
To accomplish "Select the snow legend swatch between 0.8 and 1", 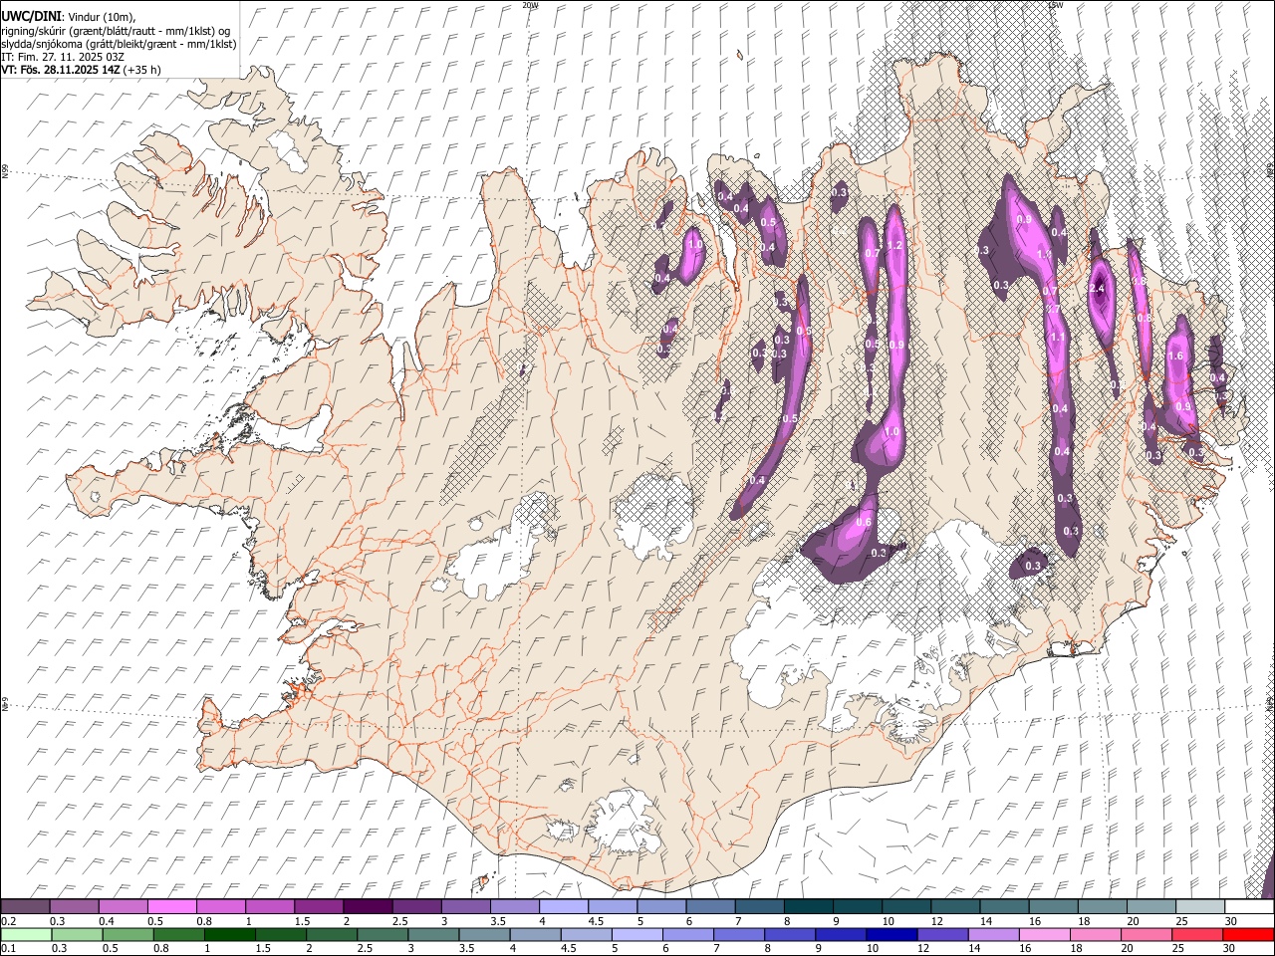I will pyautogui.click(x=220, y=907).
